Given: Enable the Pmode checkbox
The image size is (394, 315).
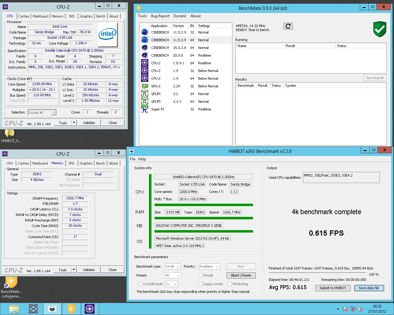Looking at the screenshot, I should coord(200,275).
